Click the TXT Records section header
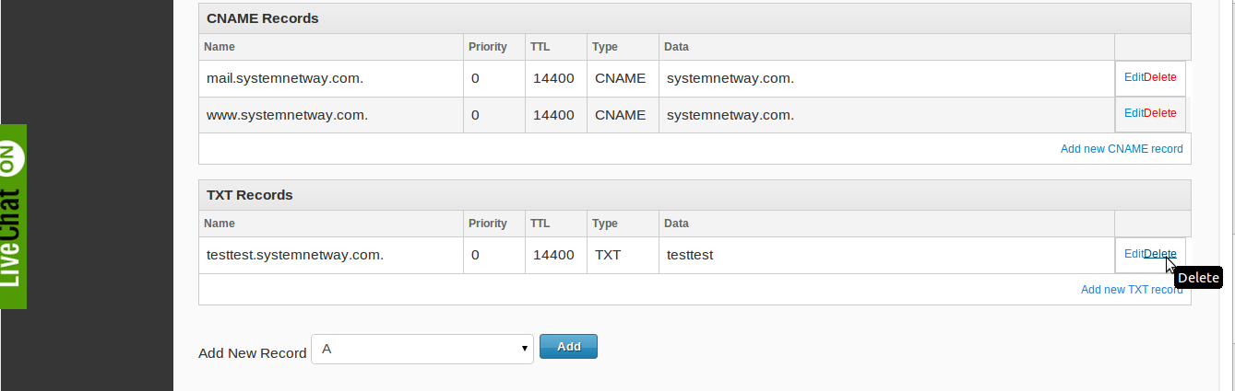The height and width of the screenshot is (391, 1235). (x=250, y=195)
